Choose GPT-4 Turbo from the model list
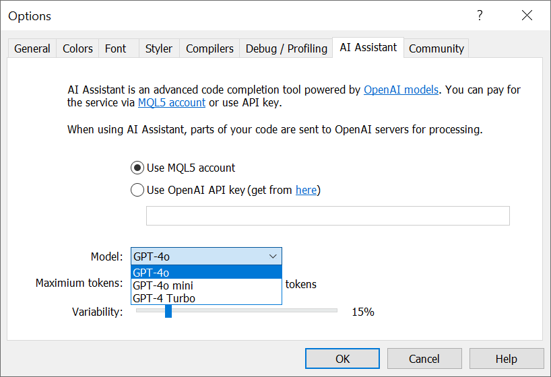Screen dimensions: 551x377 coord(206,298)
